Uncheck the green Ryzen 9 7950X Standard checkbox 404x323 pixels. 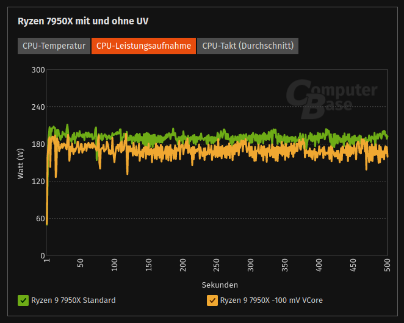pyautogui.click(x=23, y=300)
